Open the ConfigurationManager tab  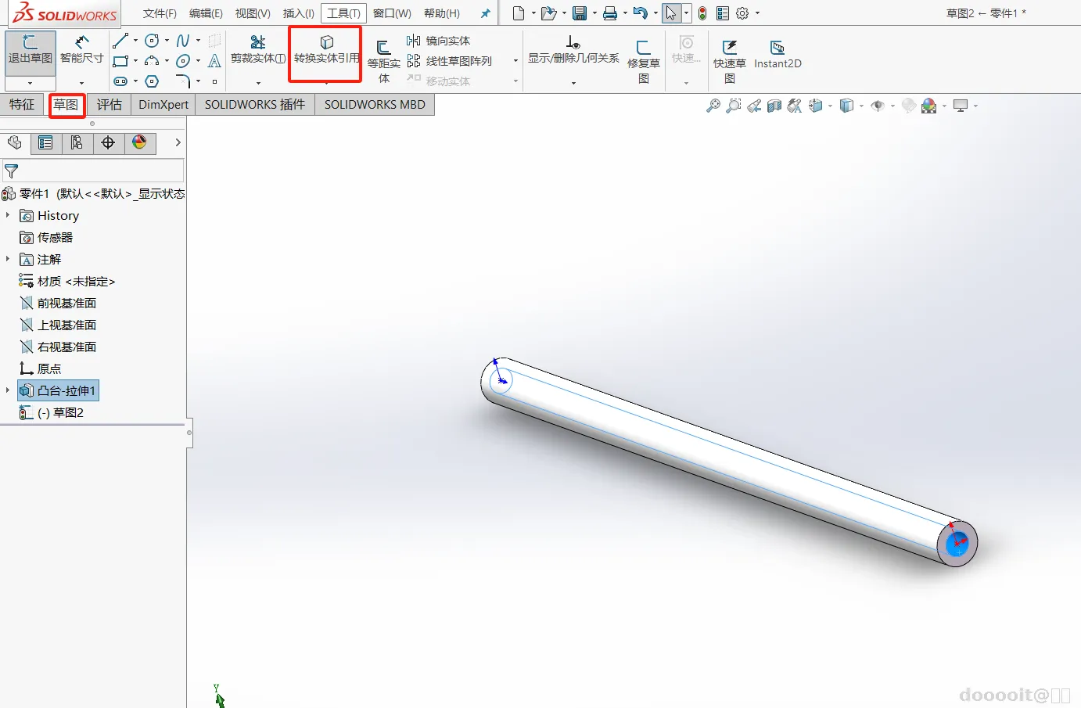point(77,142)
